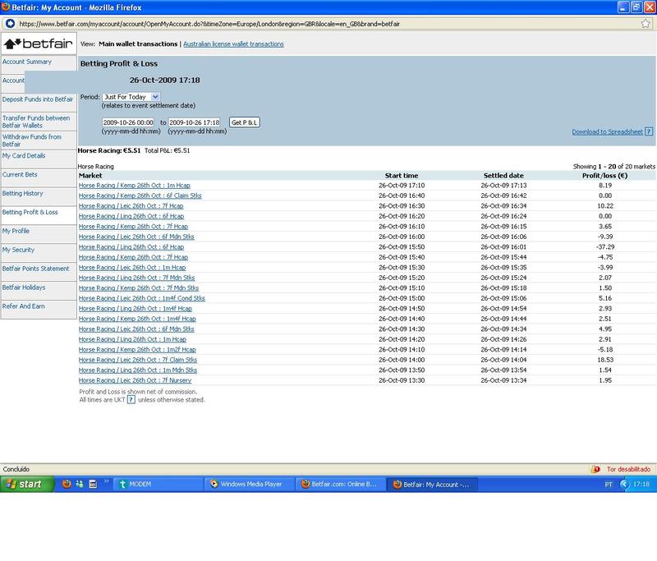657x561 pixels.
Task: Select the profit value 18.53
Action: point(605,360)
